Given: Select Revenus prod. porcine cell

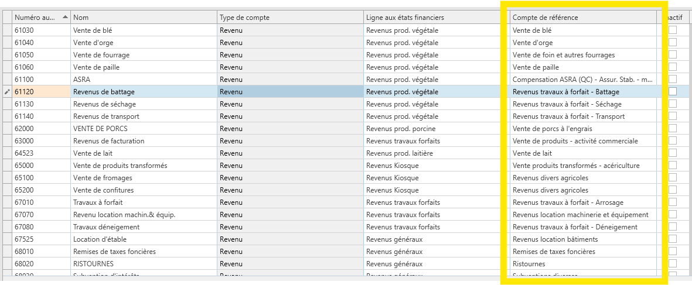Looking at the screenshot, I should (x=437, y=129).
